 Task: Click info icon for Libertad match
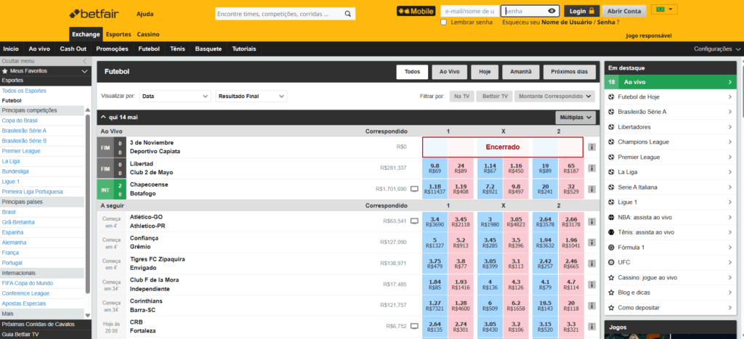click(x=591, y=168)
